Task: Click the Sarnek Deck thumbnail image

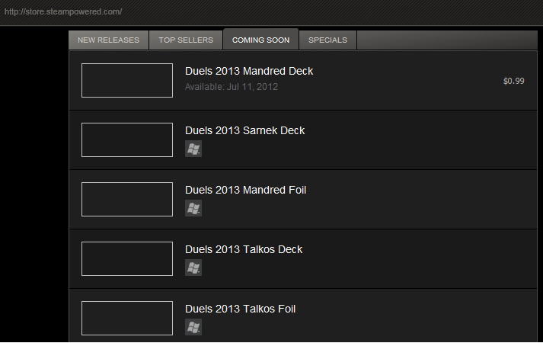Action: [127, 139]
